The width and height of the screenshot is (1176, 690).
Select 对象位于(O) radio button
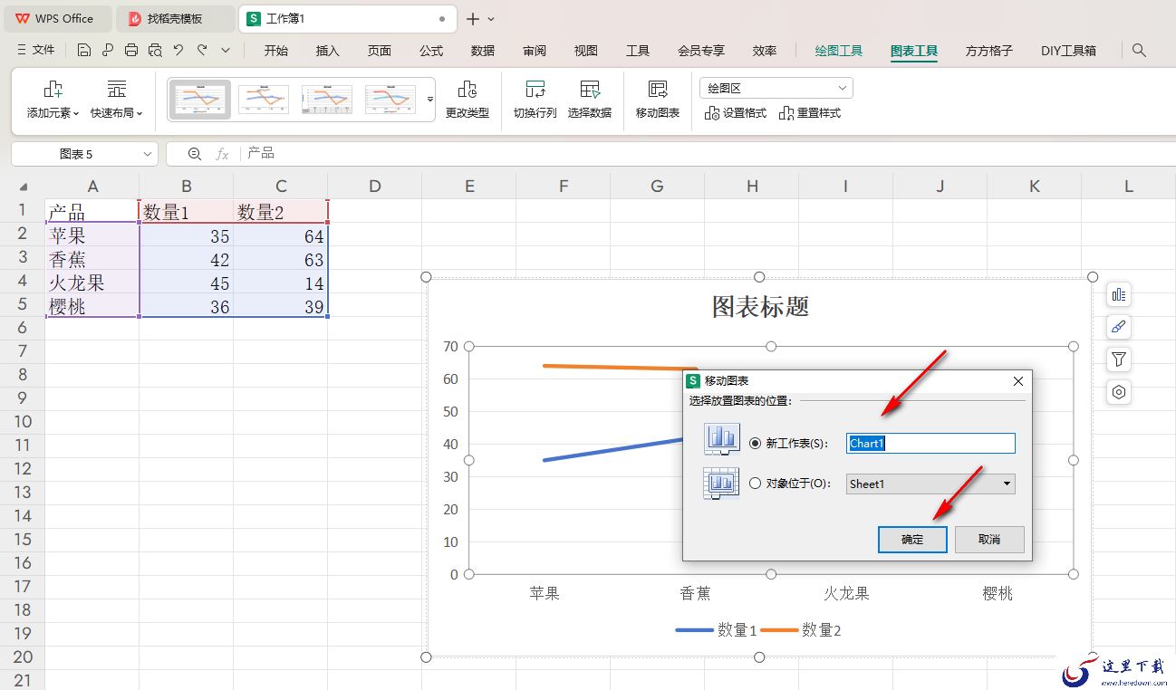(756, 484)
